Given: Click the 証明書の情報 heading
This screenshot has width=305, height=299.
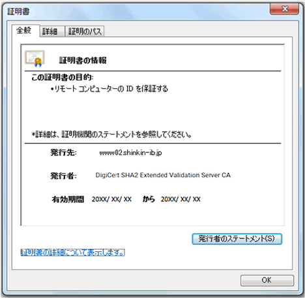Looking at the screenshot, I should 83,60.
